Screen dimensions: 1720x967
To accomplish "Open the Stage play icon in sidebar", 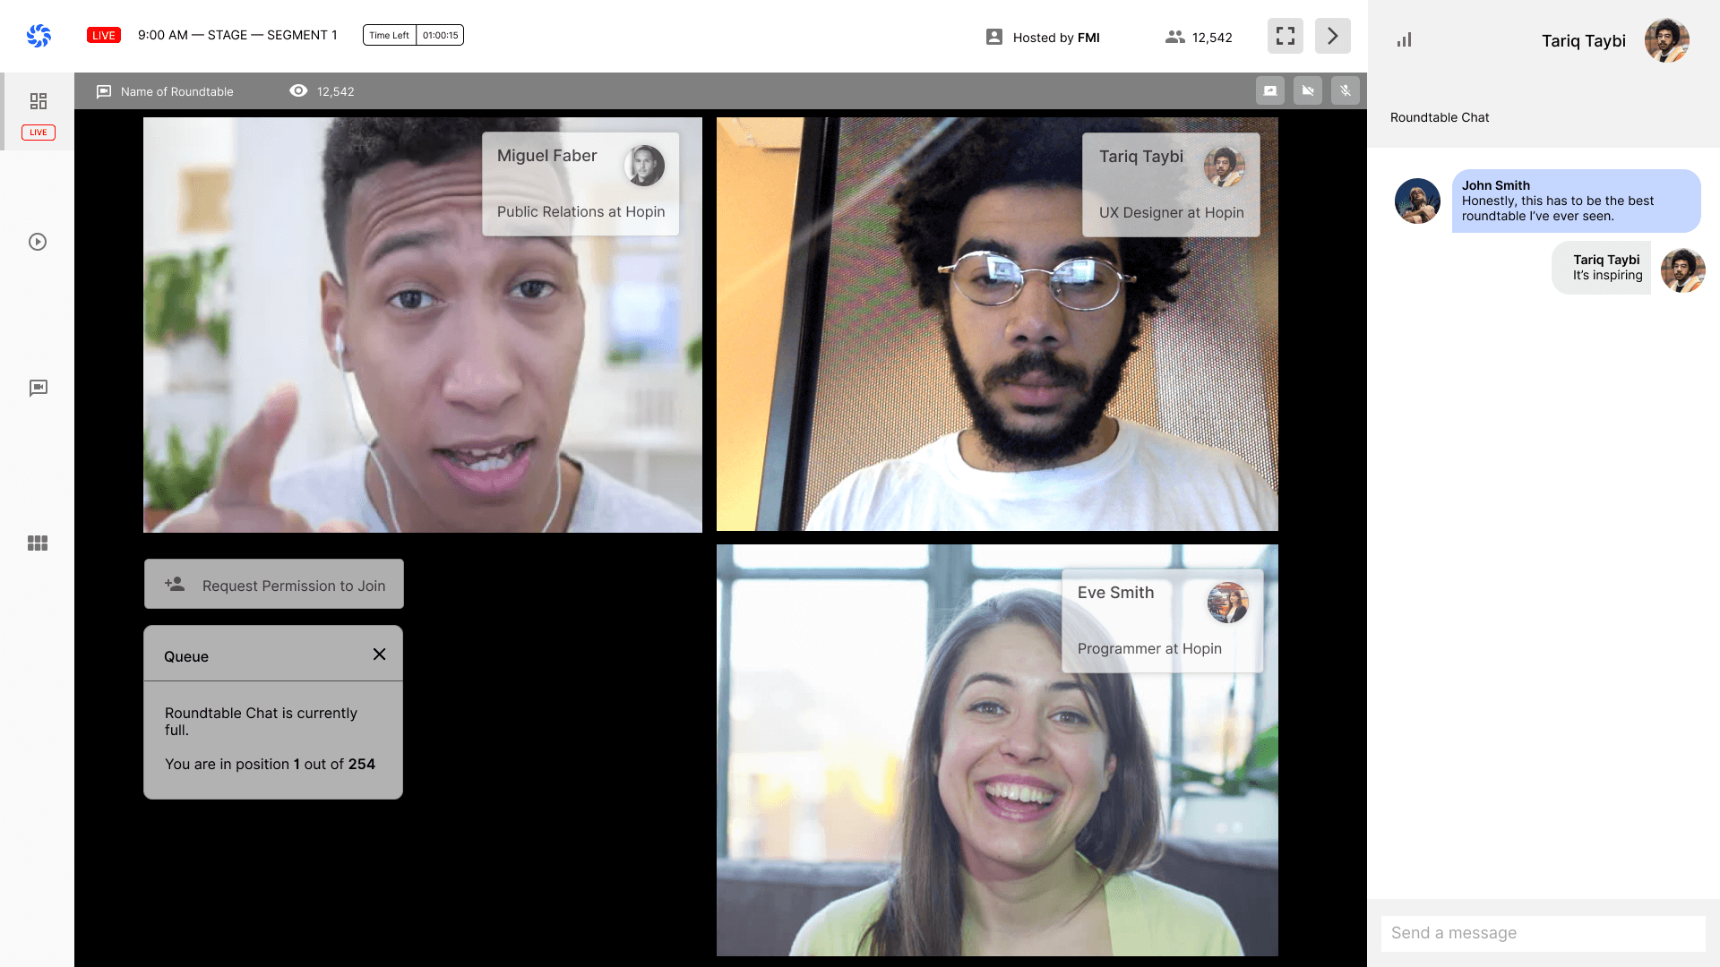I will 38,242.
